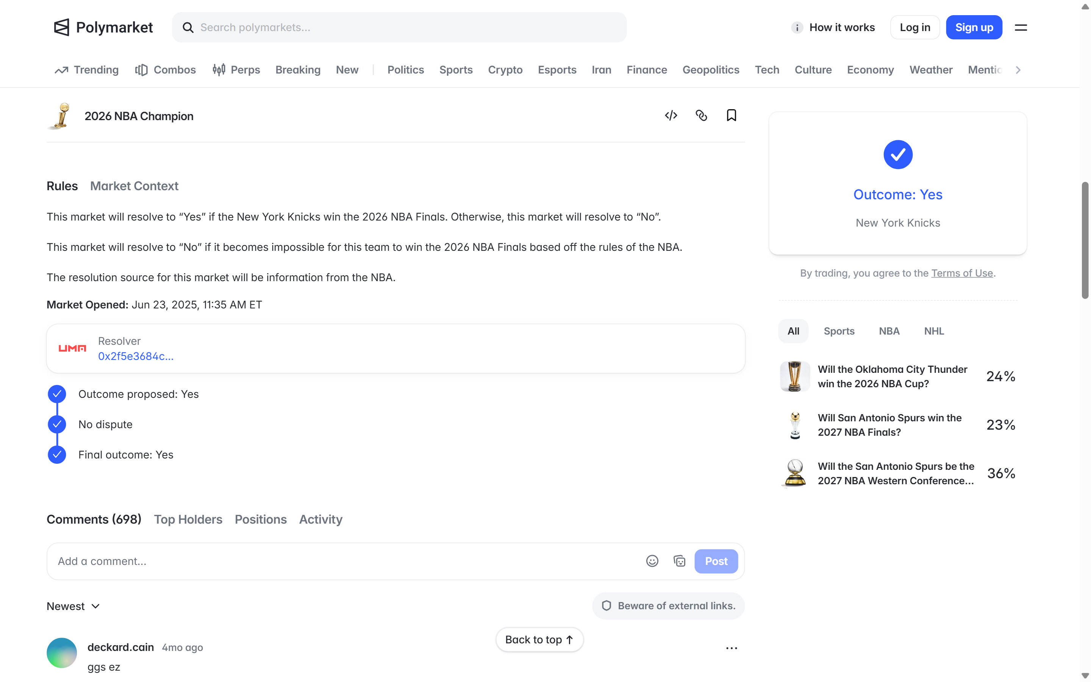Click the How it works info icon
The width and height of the screenshot is (1091, 682).
[797, 28]
